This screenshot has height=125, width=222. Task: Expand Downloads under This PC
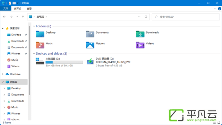coord(4,101)
